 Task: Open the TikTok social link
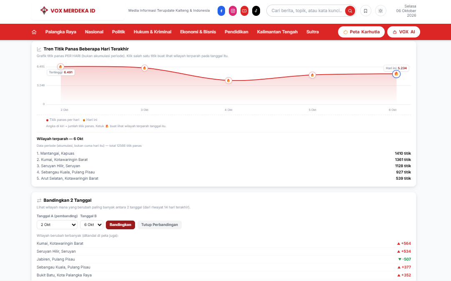256,11
